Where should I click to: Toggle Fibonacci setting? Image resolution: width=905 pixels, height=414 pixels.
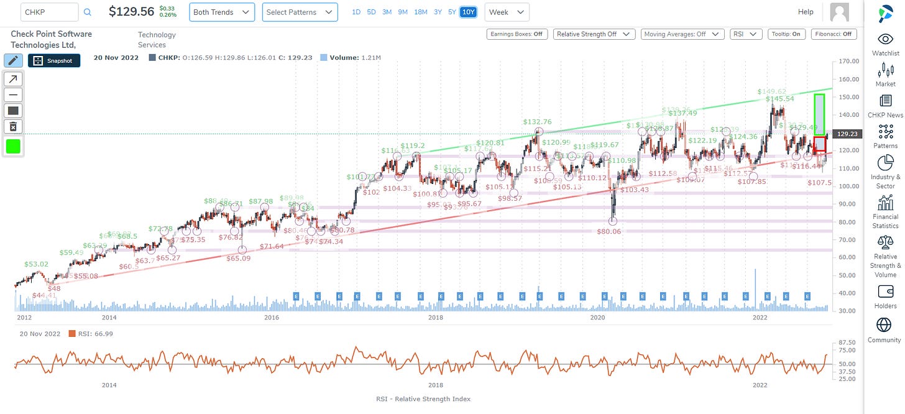coord(834,34)
